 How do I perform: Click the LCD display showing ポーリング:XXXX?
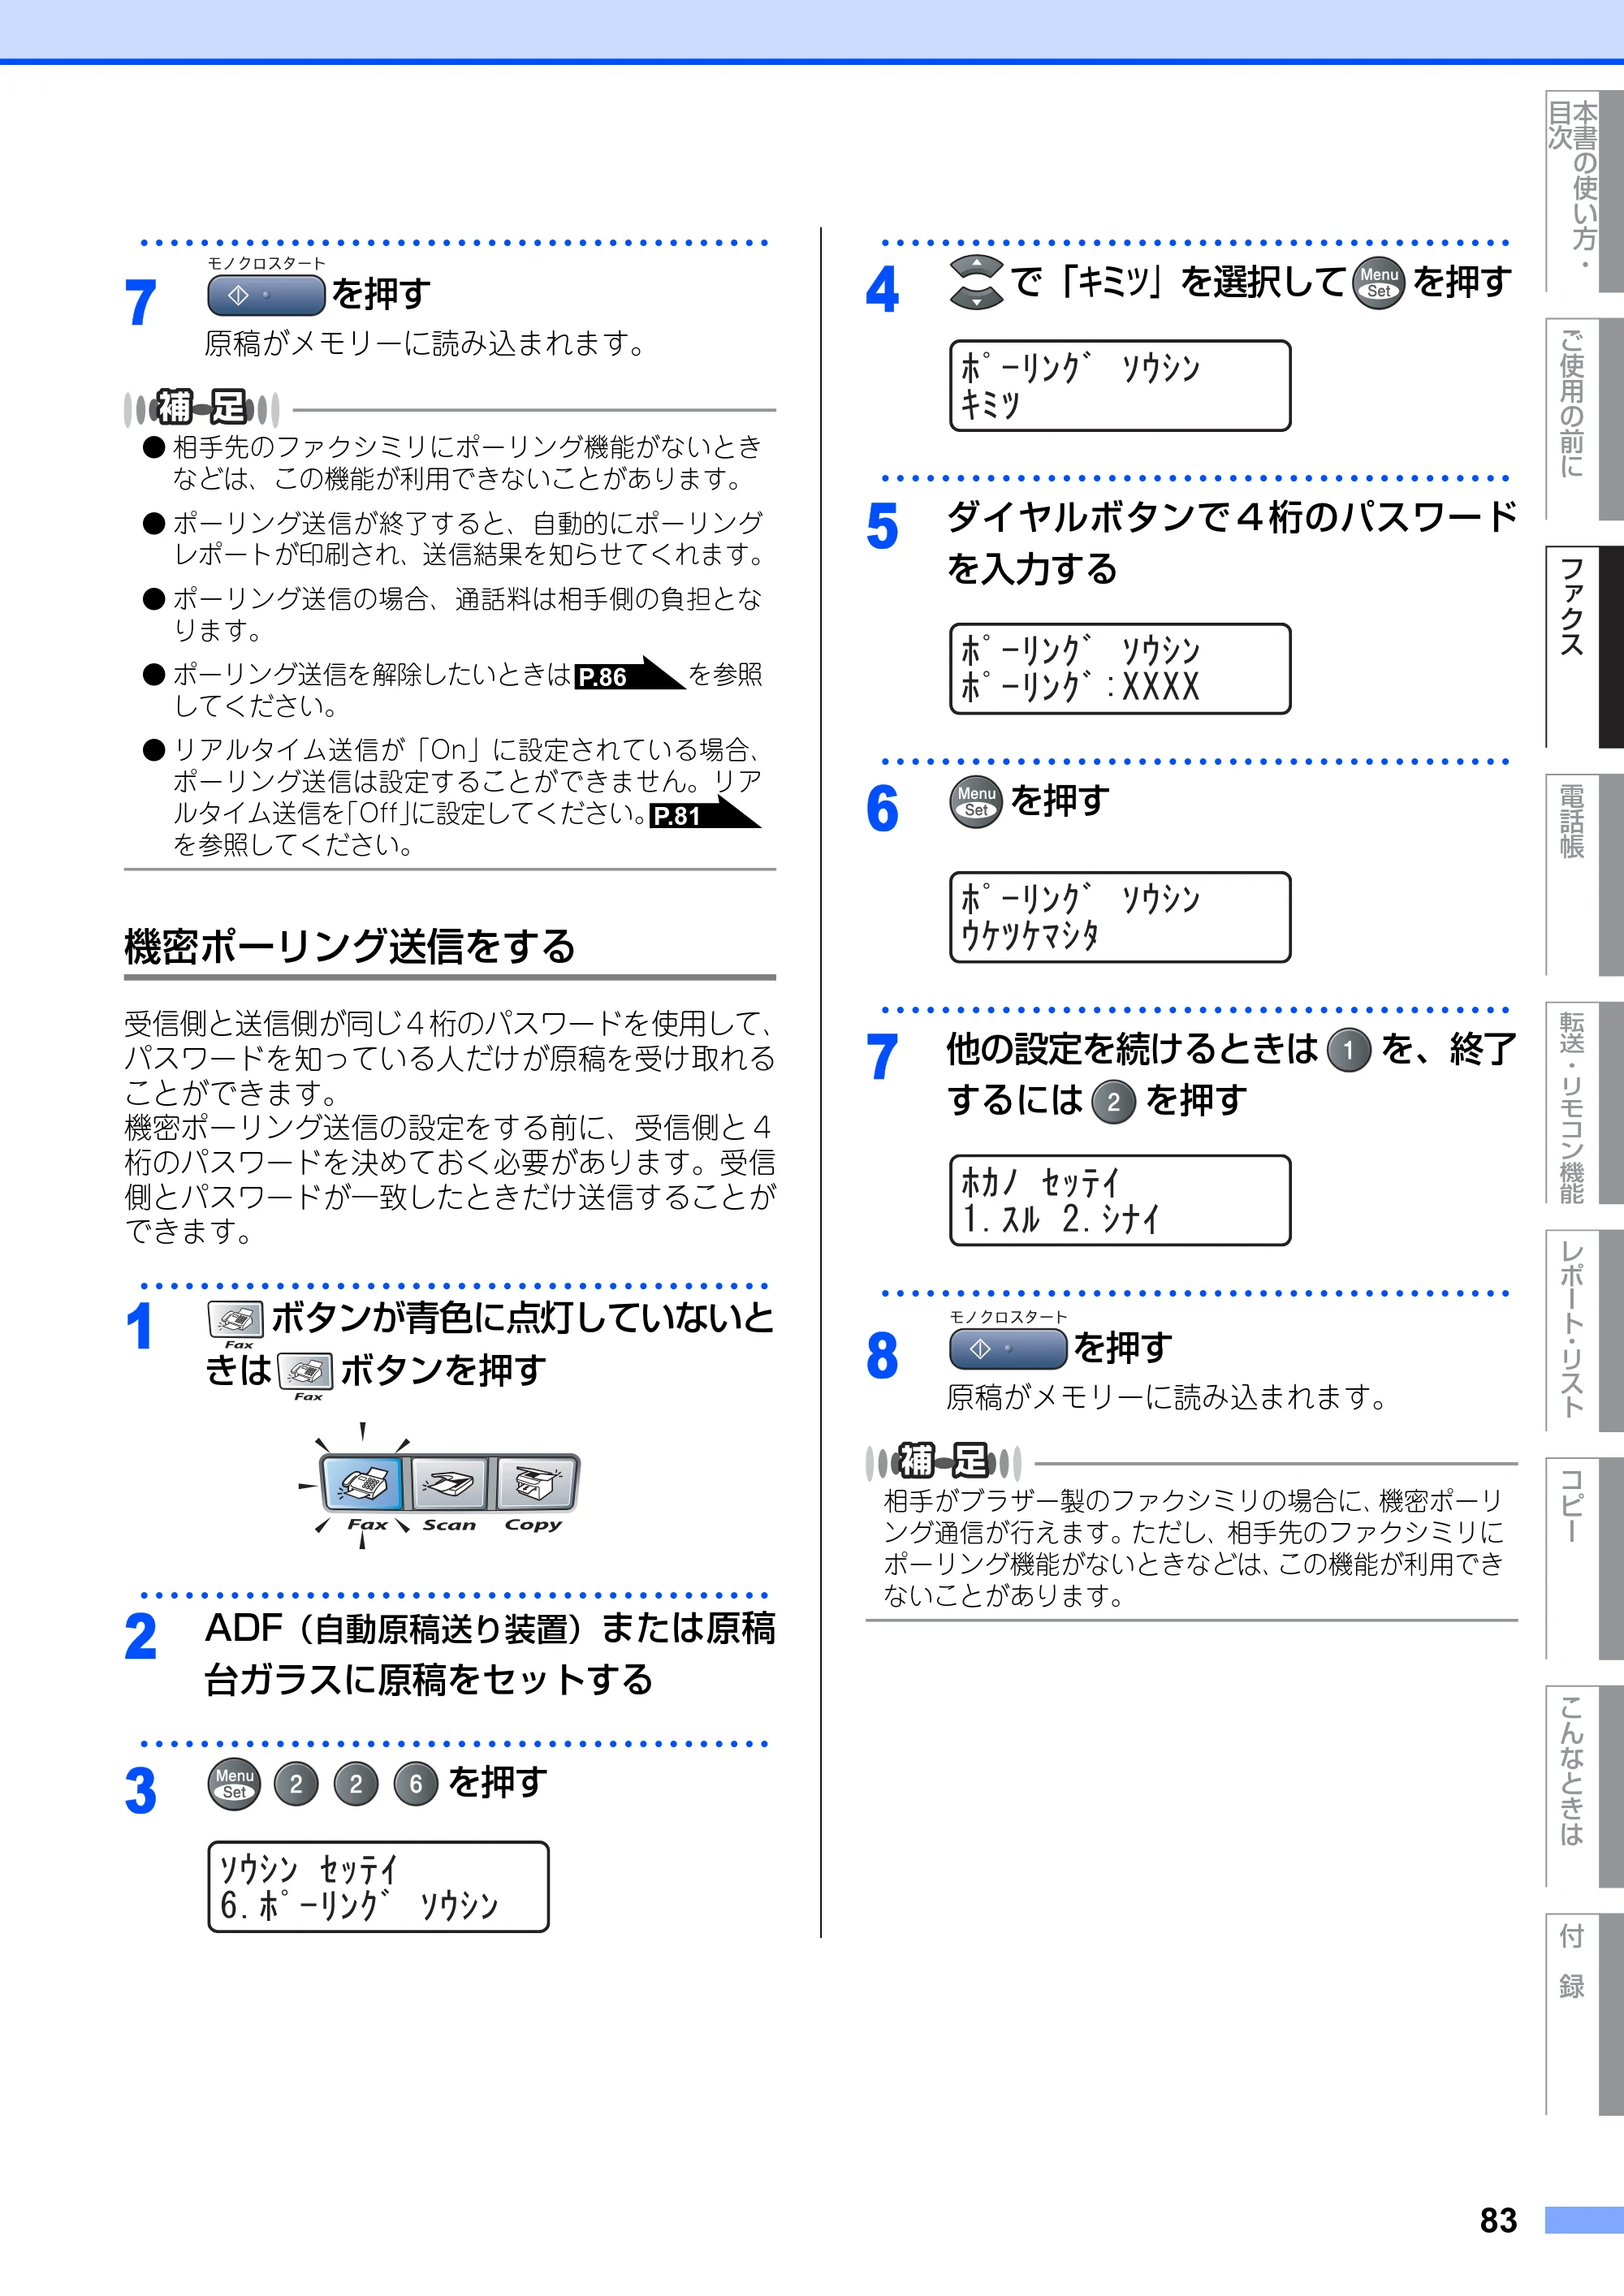tap(1120, 669)
